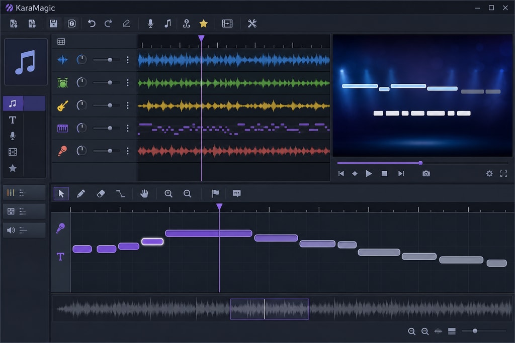The height and width of the screenshot is (343, 515).
Task: Take a snapshot with camera icon
Action: coord(426,173)
